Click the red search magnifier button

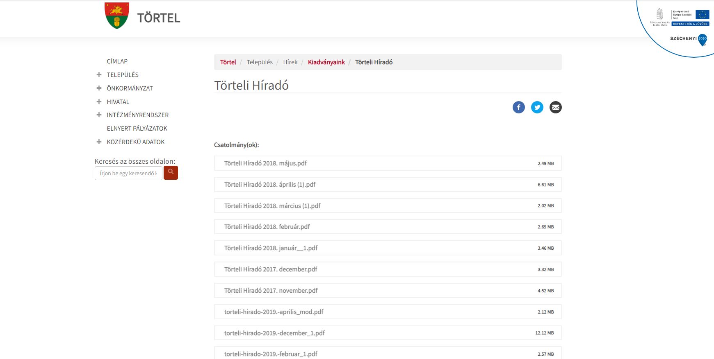click(x=171, y=173)
